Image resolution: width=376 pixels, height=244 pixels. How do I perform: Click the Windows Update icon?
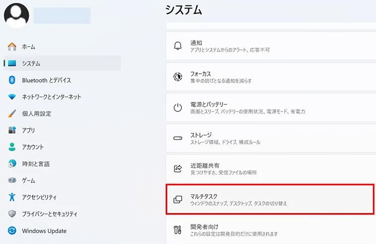(12, 231)
